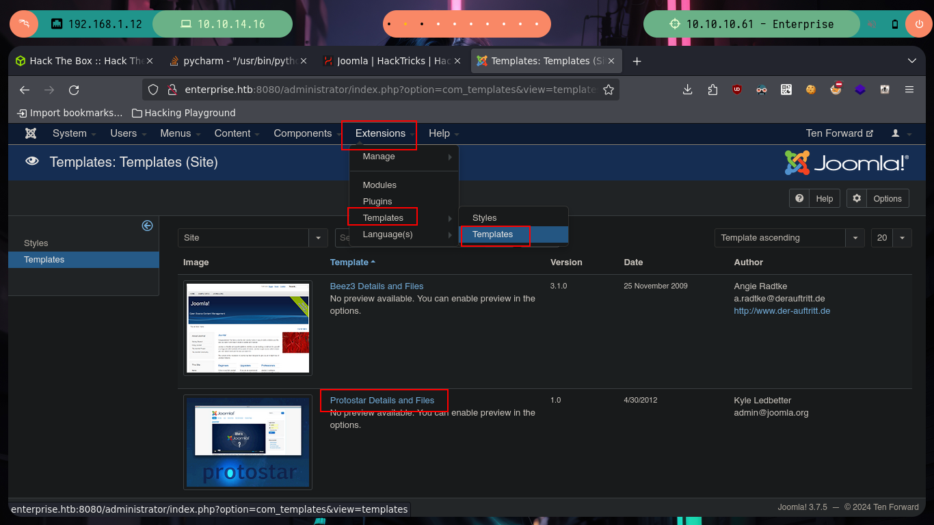
Task: Open the 20 items-per-page dropdown
Action: point(891,238)
